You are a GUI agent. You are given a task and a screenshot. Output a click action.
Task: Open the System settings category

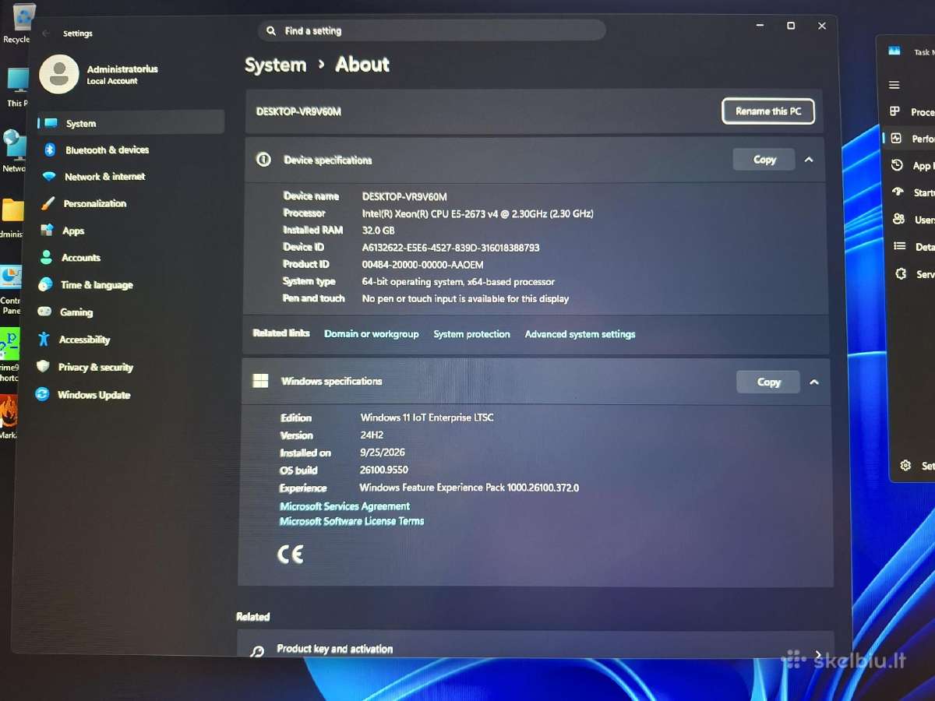pyautogui.click(x=131, y=123)
